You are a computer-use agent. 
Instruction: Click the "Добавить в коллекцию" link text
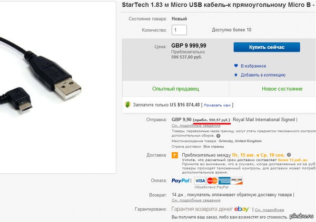pos(264,75)
